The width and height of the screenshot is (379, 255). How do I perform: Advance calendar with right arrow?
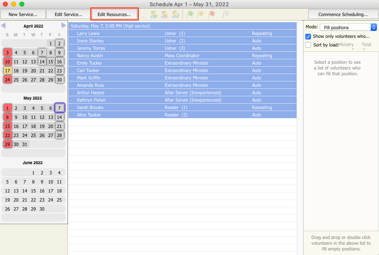tap(63, 25)
